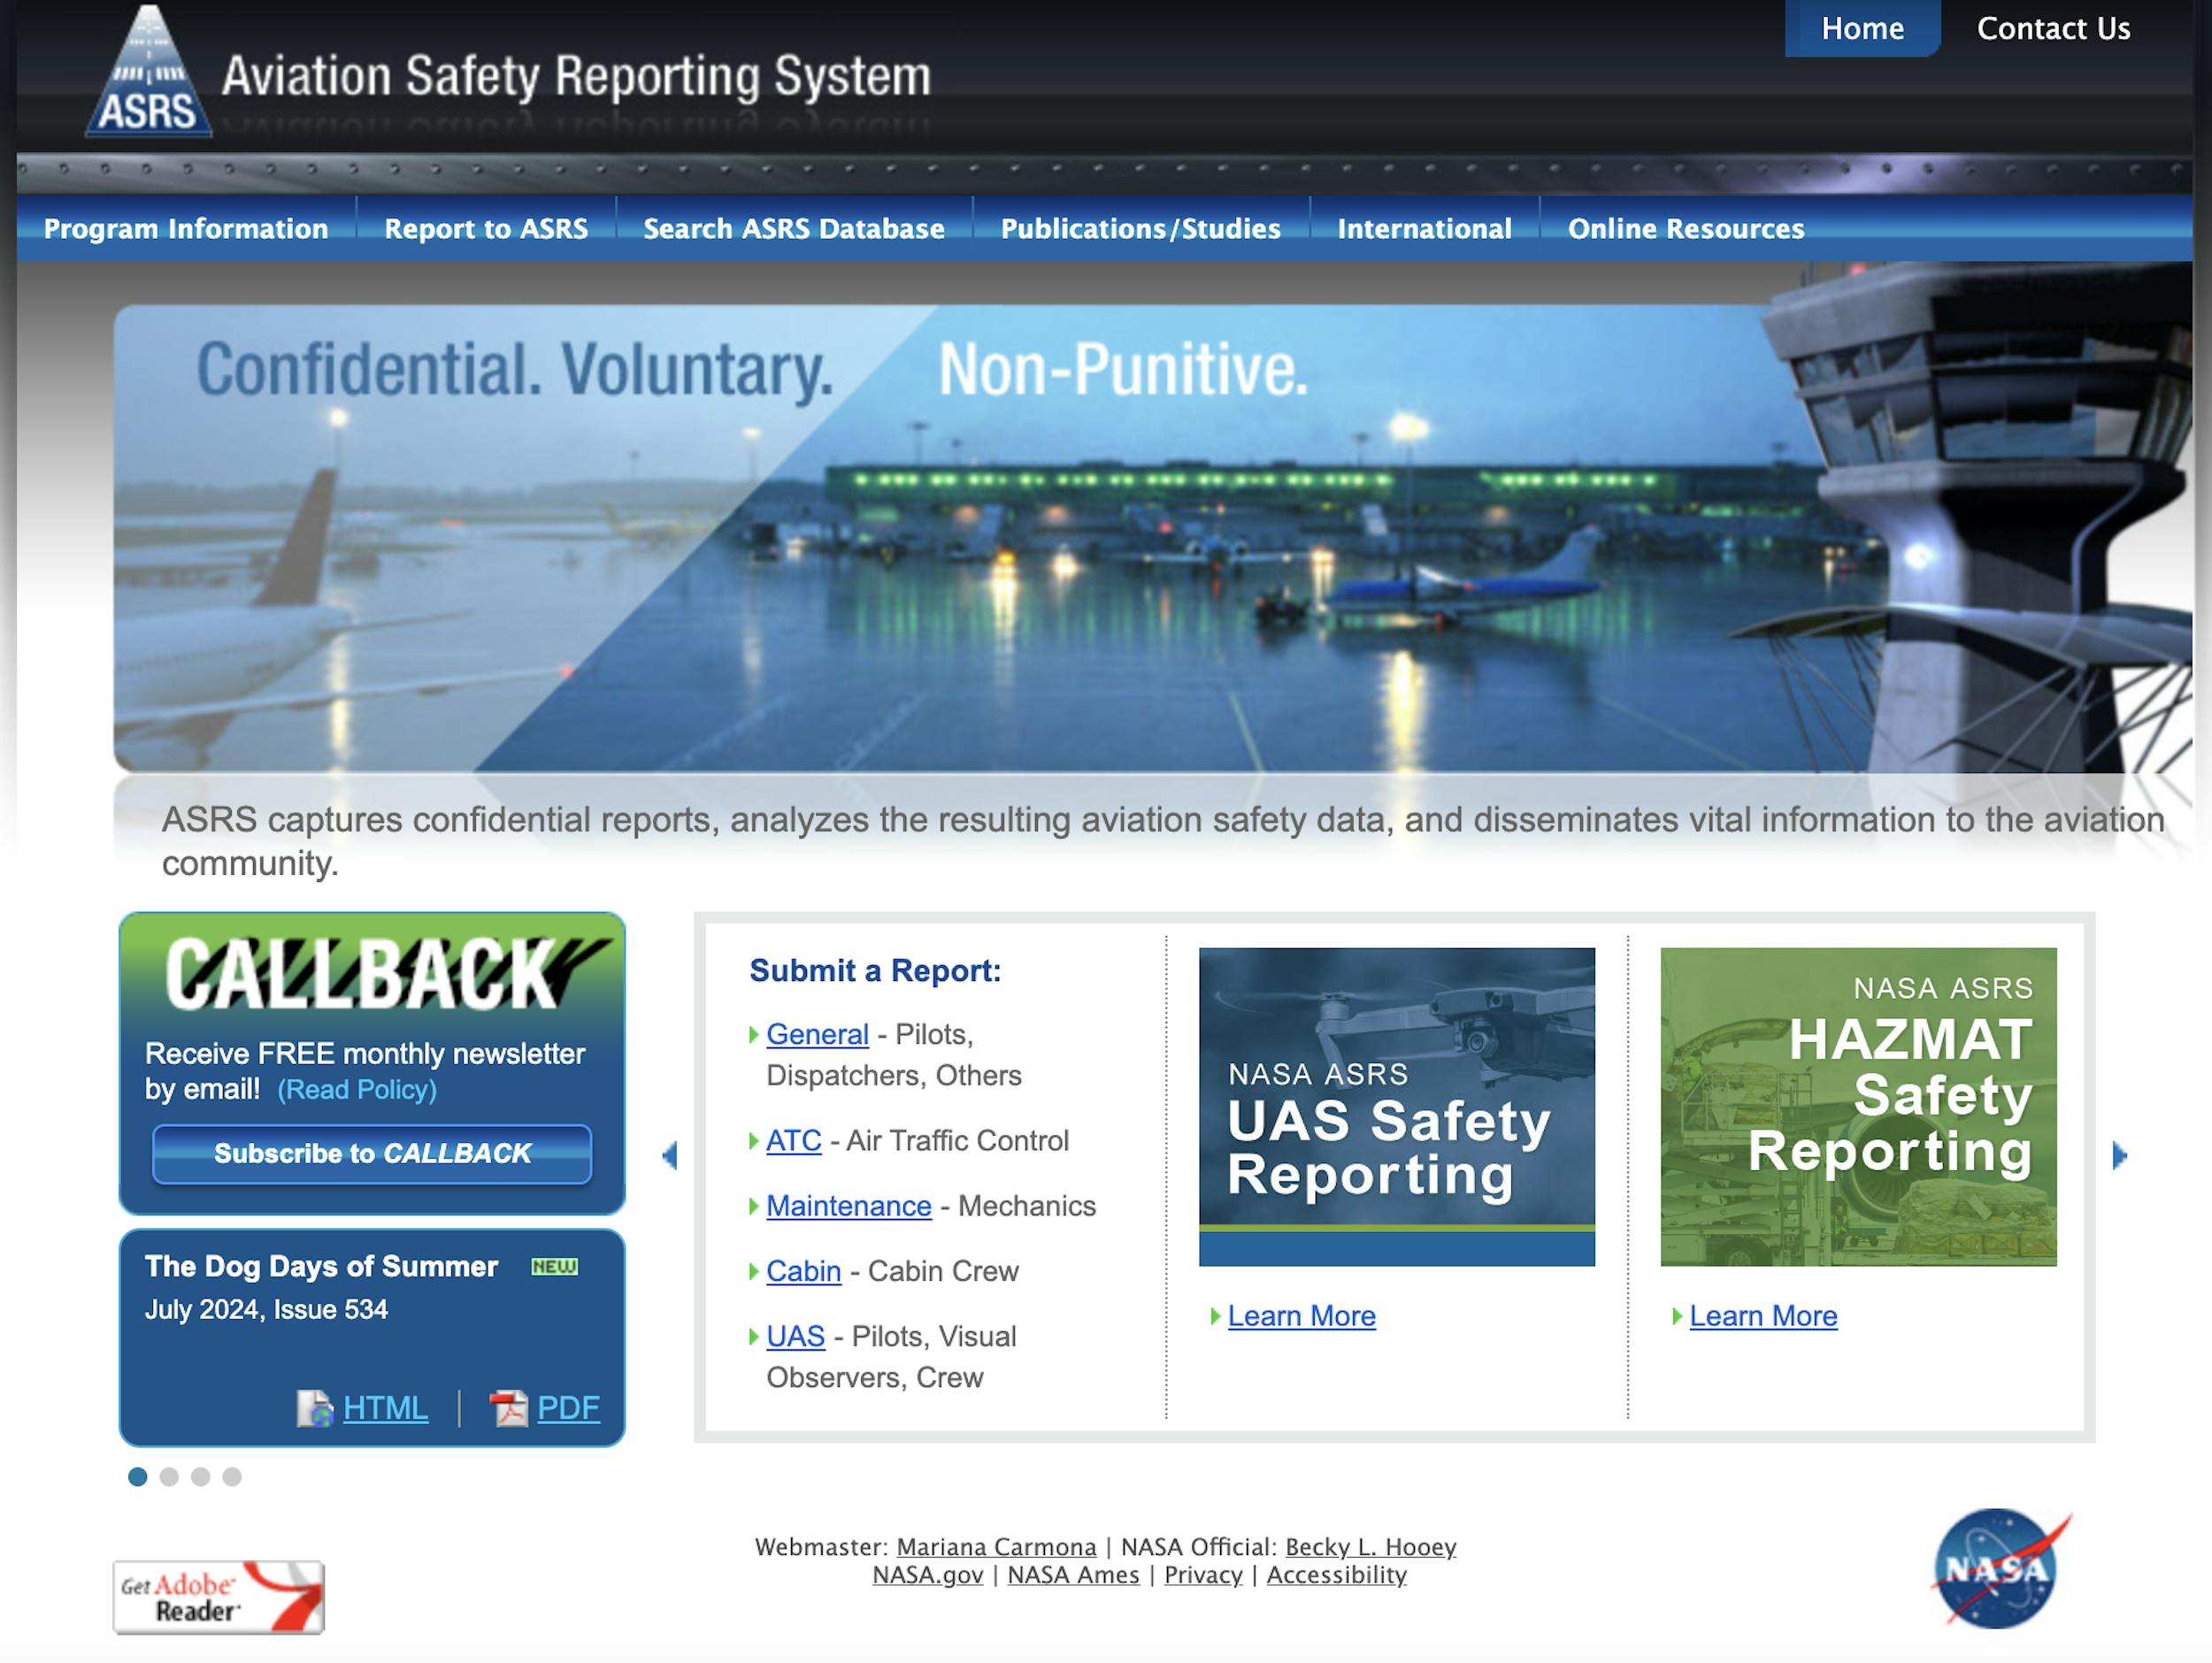The image size is (2212, 1663).
Task: Select the first carousel dot
Action: pyautogui.click(x=138, y=1477)
